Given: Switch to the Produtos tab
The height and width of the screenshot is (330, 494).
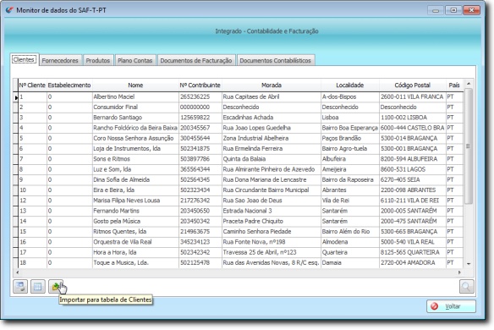Looking at the screenshot, I should 97,60.
